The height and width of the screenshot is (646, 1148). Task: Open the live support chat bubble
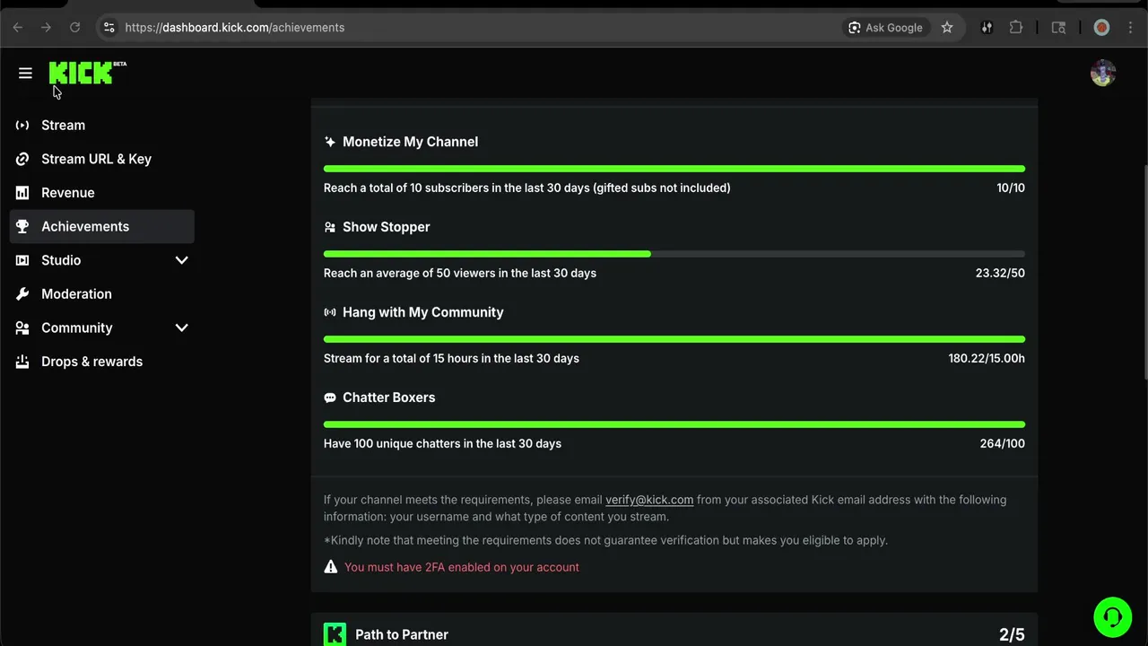click(x=1112, y=617)
